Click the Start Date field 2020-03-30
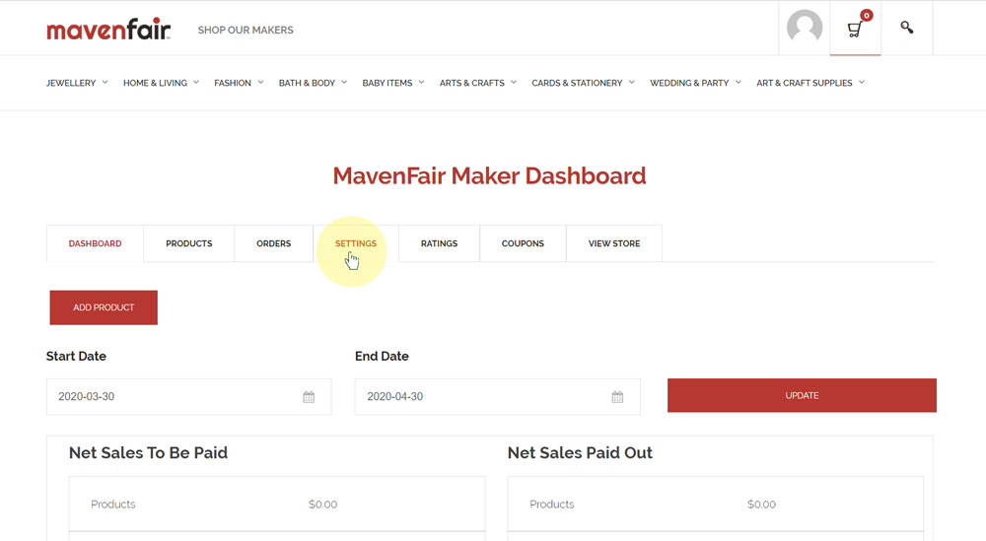986x541 pixels. 188,396
